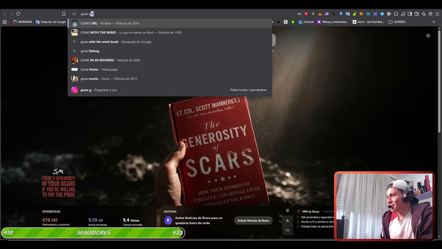This screenshot has height=249, width=442.
Task: Choose 'gone with the wind book' search suggestion
Action: 170,42
